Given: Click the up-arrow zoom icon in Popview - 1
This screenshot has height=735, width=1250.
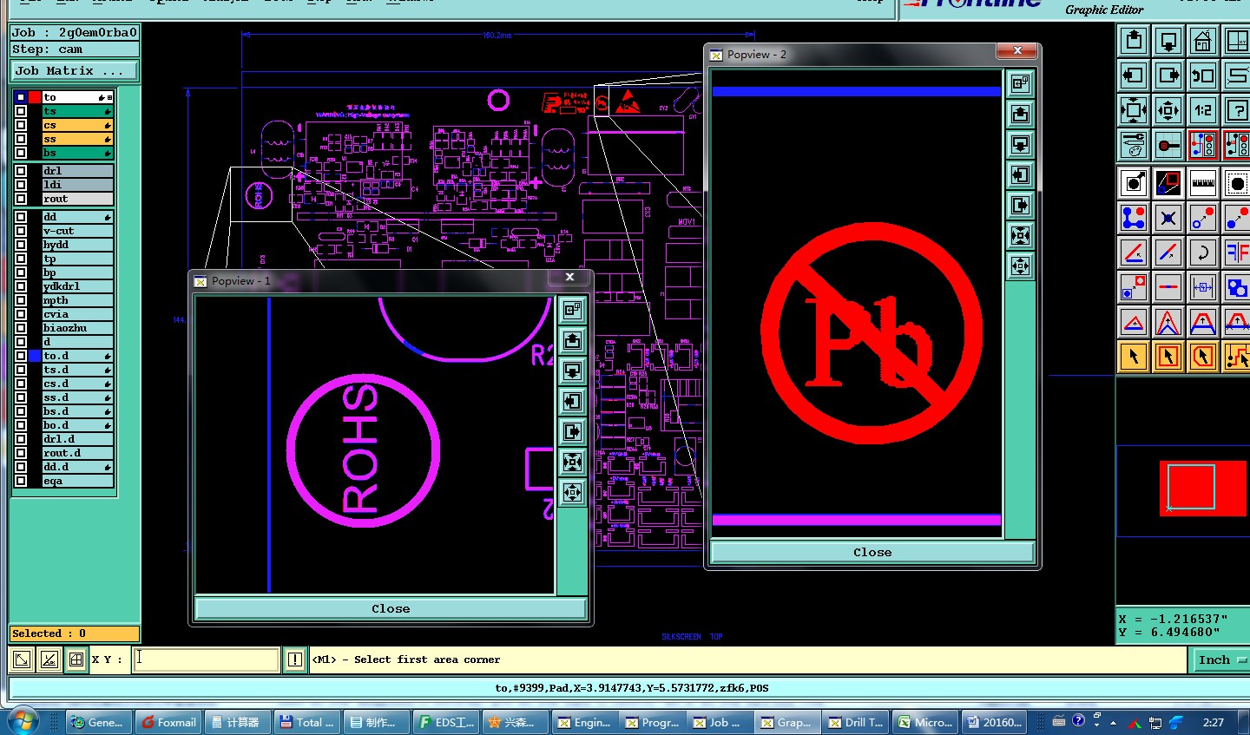Looking at the screenshot, I should (572, 340).
